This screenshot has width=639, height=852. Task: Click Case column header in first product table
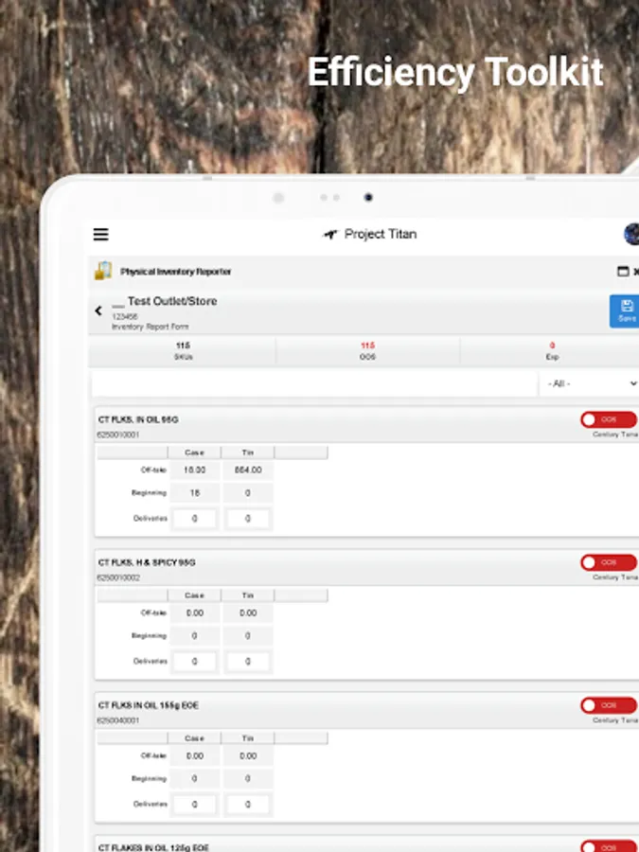[x=194, y=453]
